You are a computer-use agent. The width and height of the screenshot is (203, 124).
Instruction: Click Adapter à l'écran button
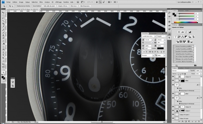[x=63, y=6]
